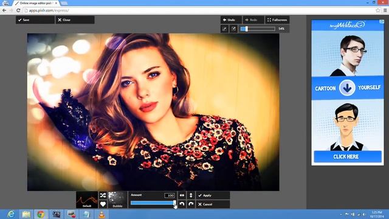The image size is (389, 219).
Task: Open VLC media player from taskbar
Action: click(x=102, y=214)
